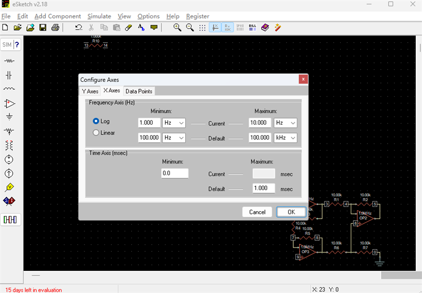Select the op-amp component in sidebar
This screenshot has width=422, height=293.
pyautogui.click(x=9, y=103)
